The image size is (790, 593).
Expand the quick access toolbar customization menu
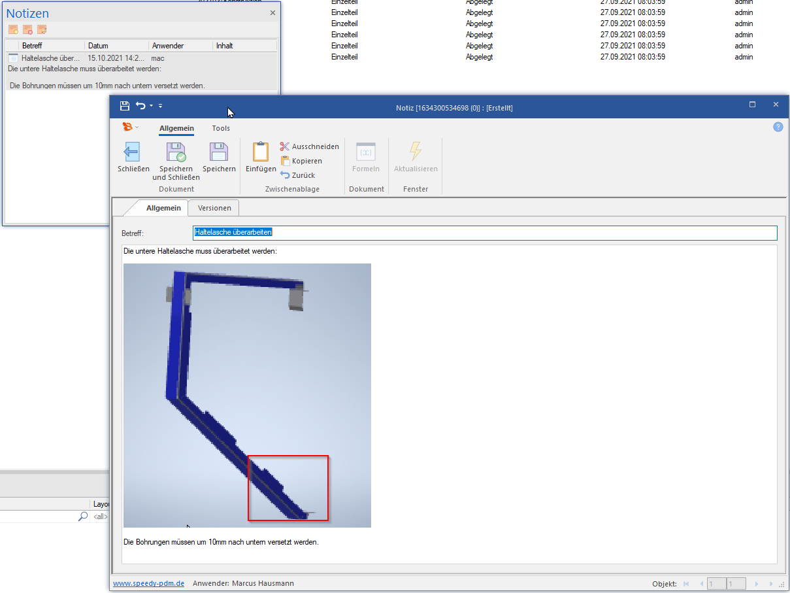pyautogui.click(x=161, y=106)
